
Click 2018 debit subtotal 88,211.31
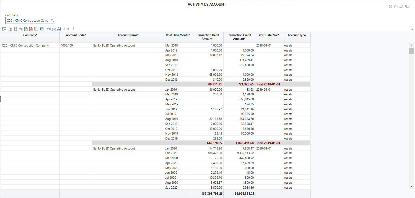[215, 84]
